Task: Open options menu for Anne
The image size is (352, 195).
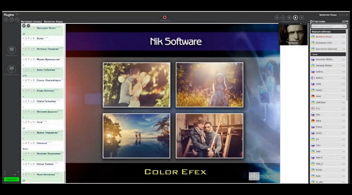Action: [x=344, y=96]
